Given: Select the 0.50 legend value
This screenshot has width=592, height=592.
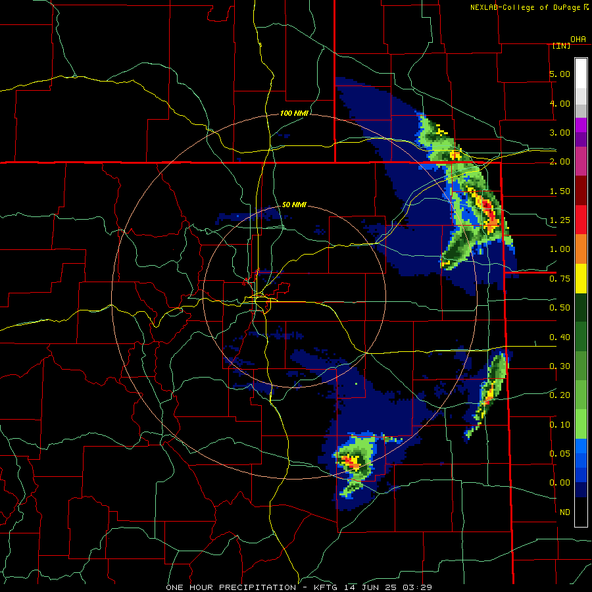Looking at the screenshot, I should [x=560, y=308].
